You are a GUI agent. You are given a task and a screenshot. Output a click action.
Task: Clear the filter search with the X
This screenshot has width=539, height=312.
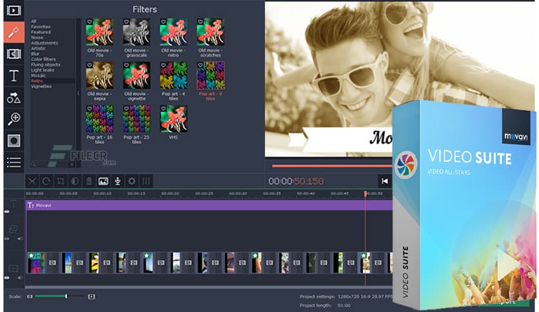tap(72, 164)
